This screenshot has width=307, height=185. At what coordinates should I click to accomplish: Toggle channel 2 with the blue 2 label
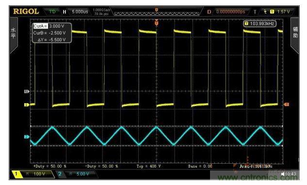(60, 174)
